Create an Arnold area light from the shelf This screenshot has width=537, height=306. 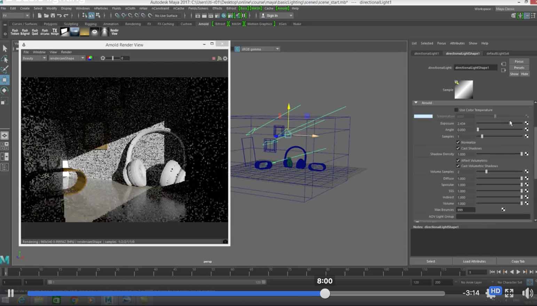point(65,32)
